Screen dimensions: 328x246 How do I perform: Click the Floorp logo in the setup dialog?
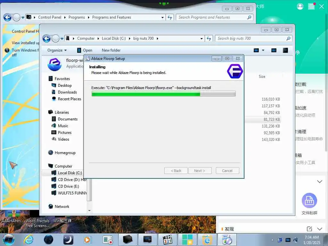point(235,71)
